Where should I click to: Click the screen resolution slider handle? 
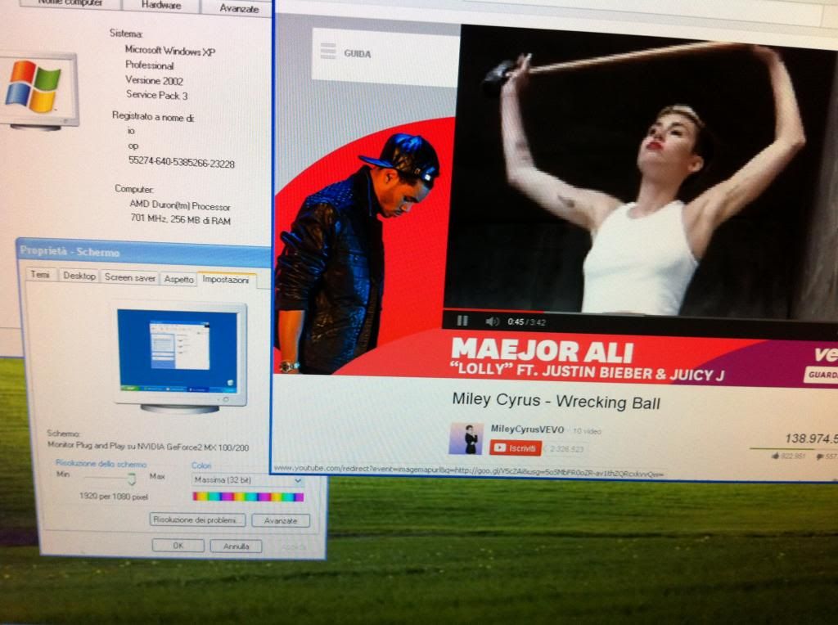[132, 478]
